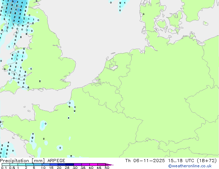The height and width of the screenshot is (169, 219).
Task: Click the 5–10 mm legend swatch
Action: click(x=38, y=165)
